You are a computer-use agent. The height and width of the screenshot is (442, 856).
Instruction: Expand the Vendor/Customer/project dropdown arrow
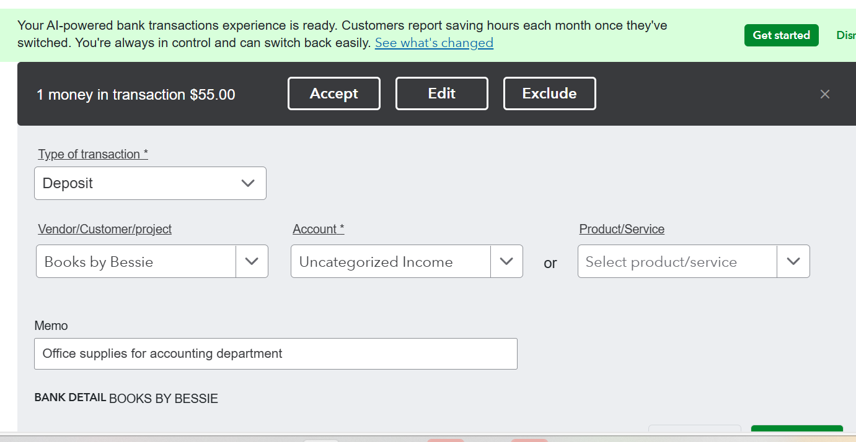(252, 261)
